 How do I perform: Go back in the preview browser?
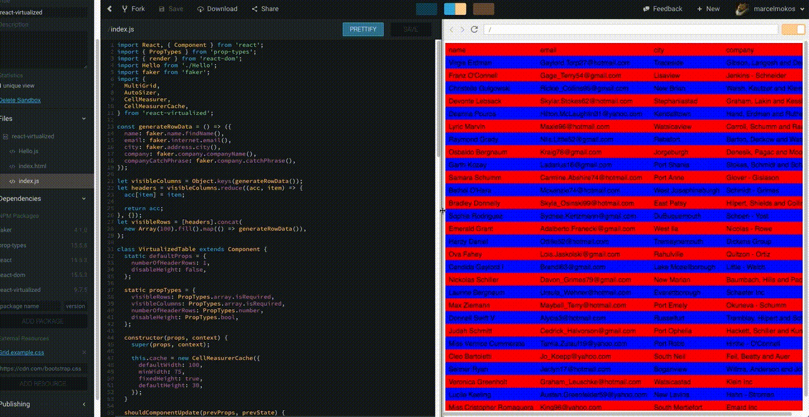451,30
